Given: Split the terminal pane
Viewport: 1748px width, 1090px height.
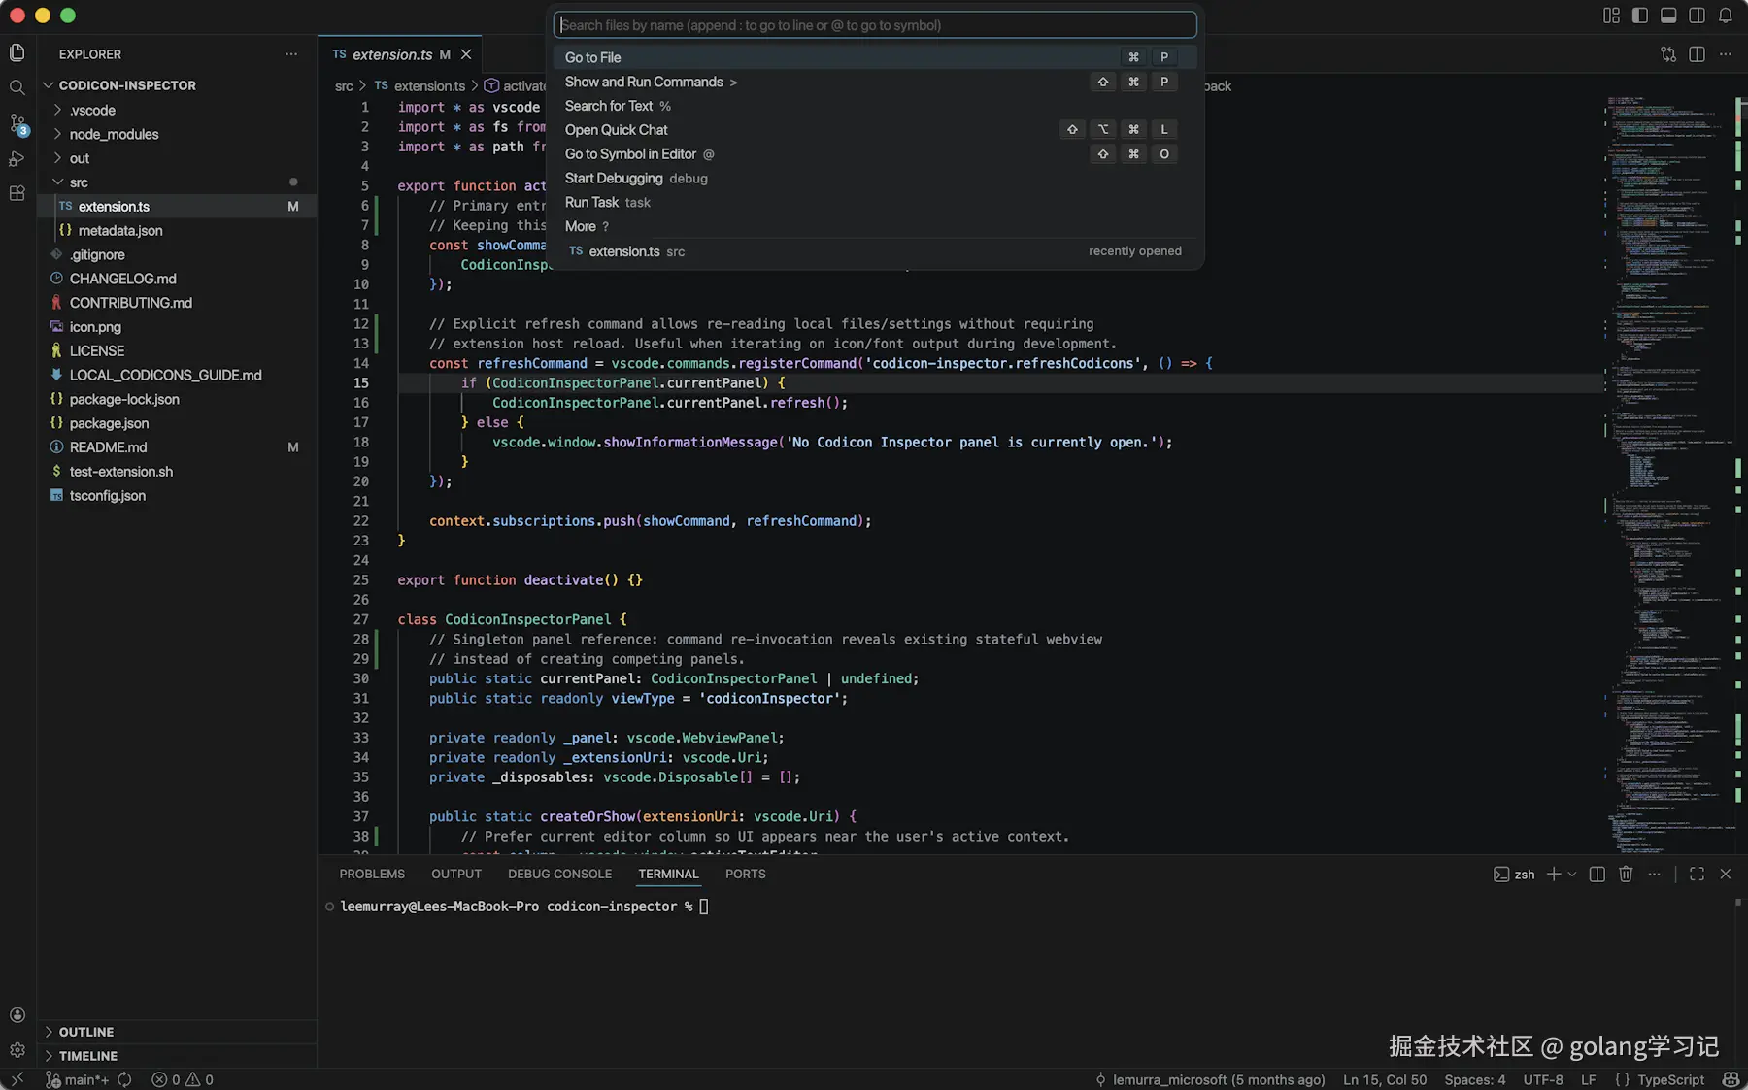Looking at the screenshot, I should point(1597,875).
